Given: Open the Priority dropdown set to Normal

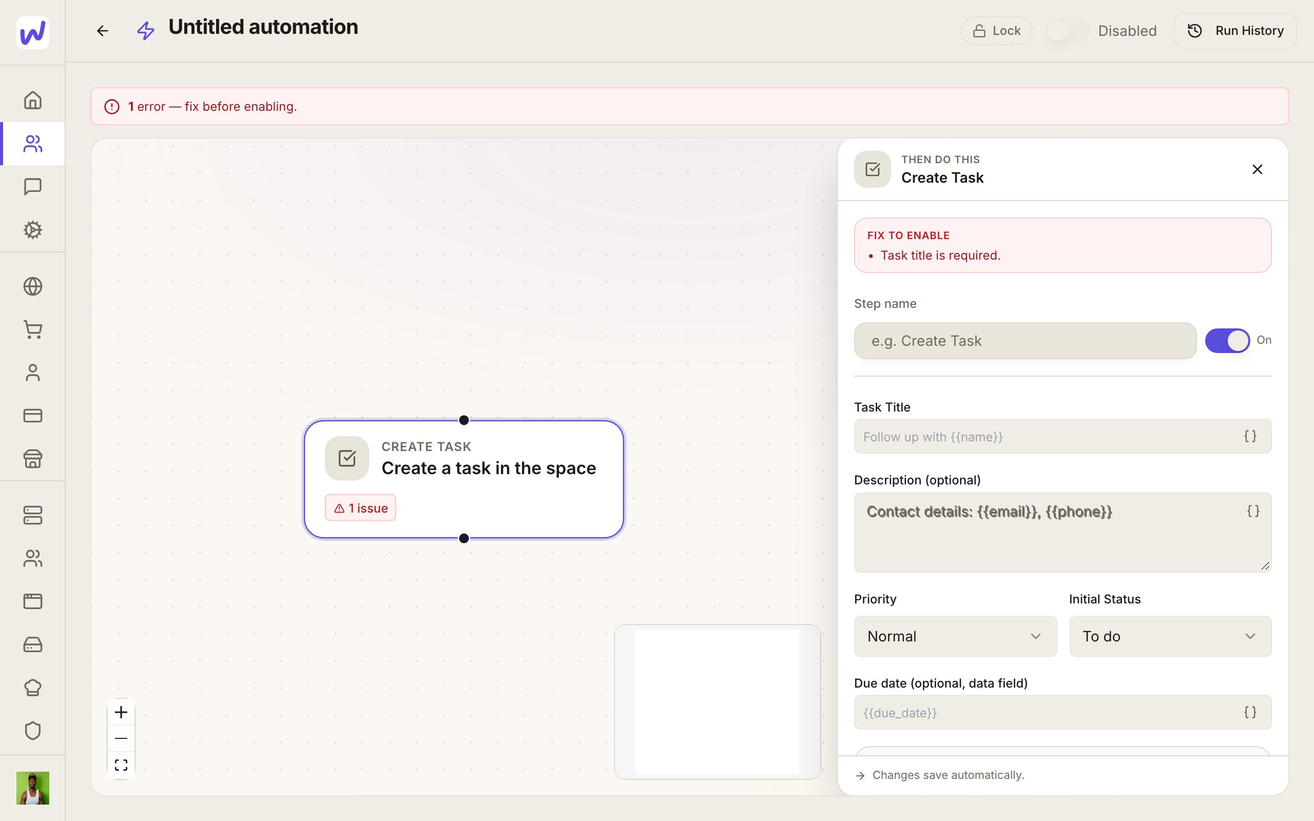Looking at the screenshot, I should tap(955, 636).
